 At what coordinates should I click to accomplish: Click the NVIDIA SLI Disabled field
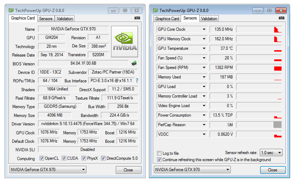pos(88,150)
